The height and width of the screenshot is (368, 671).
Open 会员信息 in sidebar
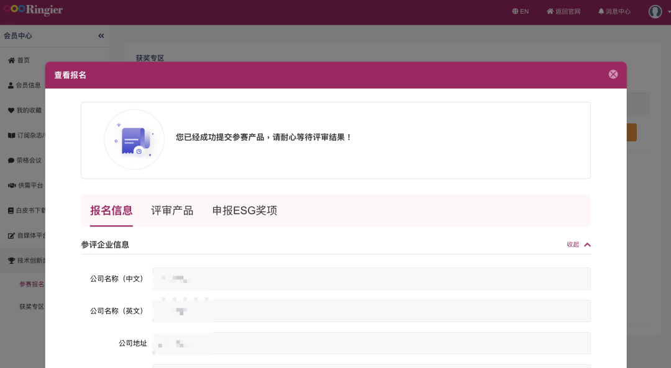(x=28, y=85)
